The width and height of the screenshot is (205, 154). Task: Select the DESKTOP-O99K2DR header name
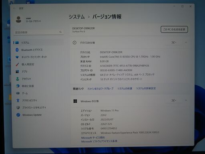click(x=84, y=28)
